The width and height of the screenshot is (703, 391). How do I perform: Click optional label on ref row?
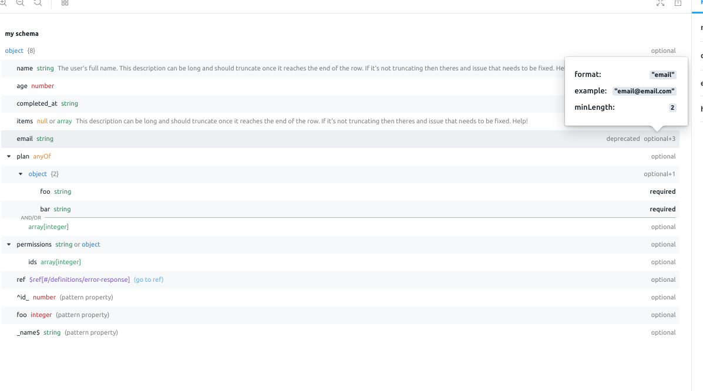[x=663, y=280]
